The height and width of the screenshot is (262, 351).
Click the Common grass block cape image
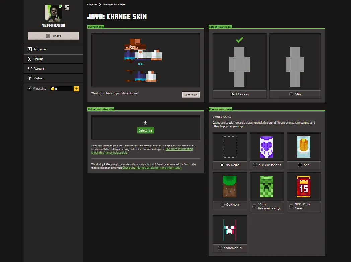point(230,187)
